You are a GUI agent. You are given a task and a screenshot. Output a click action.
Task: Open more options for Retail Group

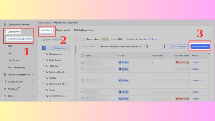[x=69, y=60]
